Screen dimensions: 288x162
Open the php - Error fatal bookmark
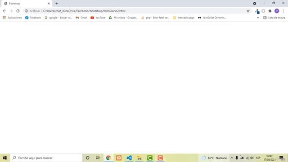point(155,18)
